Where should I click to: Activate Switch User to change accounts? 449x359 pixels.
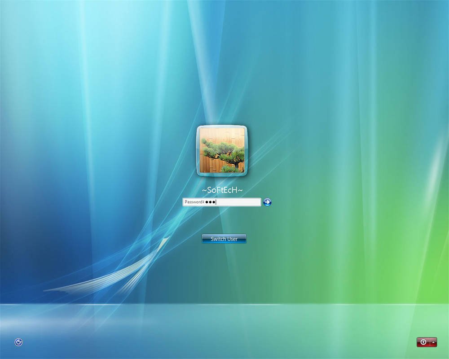pyautogui.click(x=224, y=239)
